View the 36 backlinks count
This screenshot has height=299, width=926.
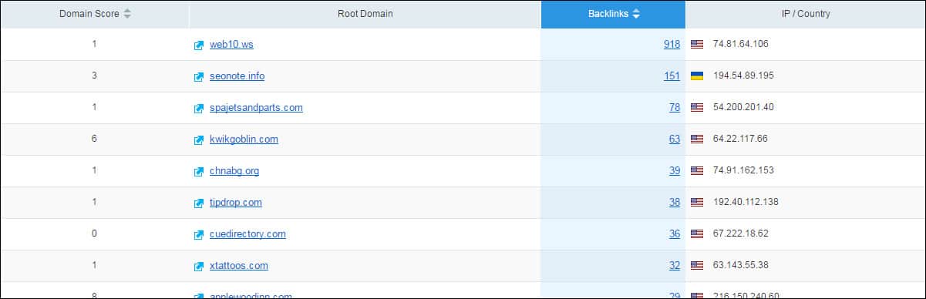pos(675,234)
